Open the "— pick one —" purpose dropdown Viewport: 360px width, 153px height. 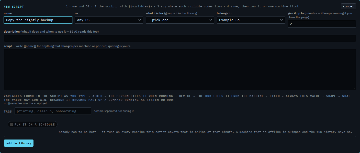pos(180,20)
